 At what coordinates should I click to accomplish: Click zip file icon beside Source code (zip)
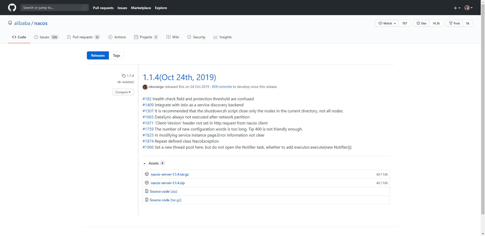[147, 191]
